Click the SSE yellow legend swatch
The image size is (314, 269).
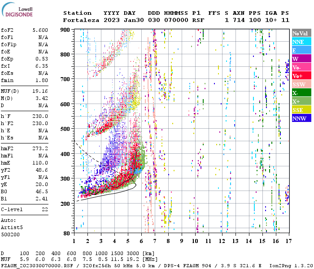(x=301, y=110)
